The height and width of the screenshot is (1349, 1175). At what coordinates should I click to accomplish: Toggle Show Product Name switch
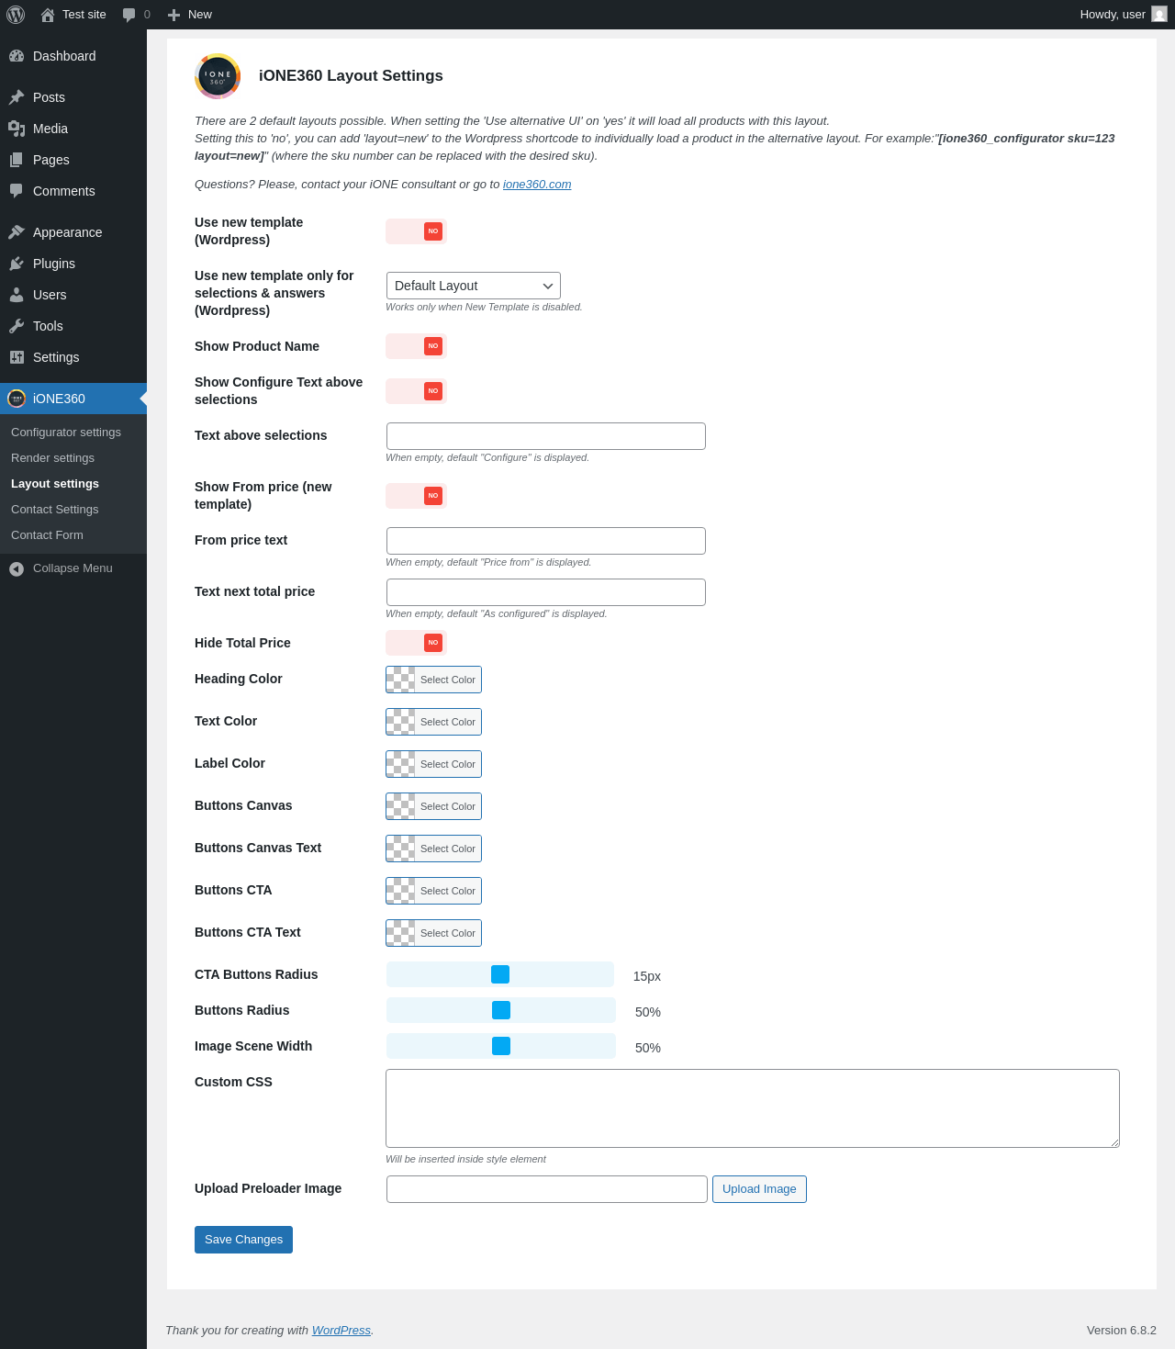(x=416, y=346)
